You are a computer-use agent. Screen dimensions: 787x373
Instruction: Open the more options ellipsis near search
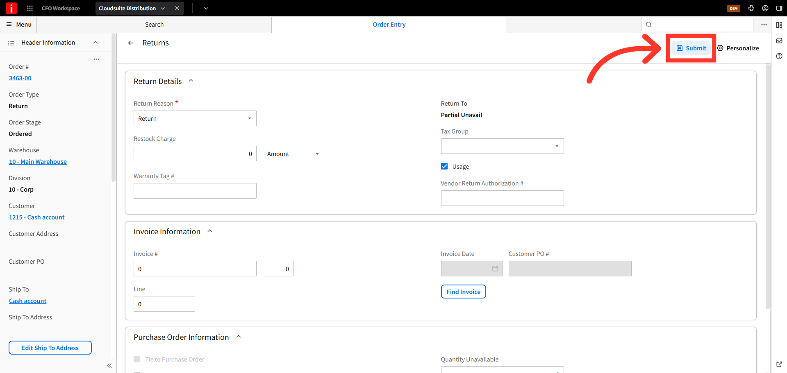click(764, 25)
